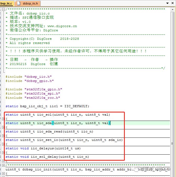Click the #include "dcbsp_gpio.h" line

[x=30, y=81]
